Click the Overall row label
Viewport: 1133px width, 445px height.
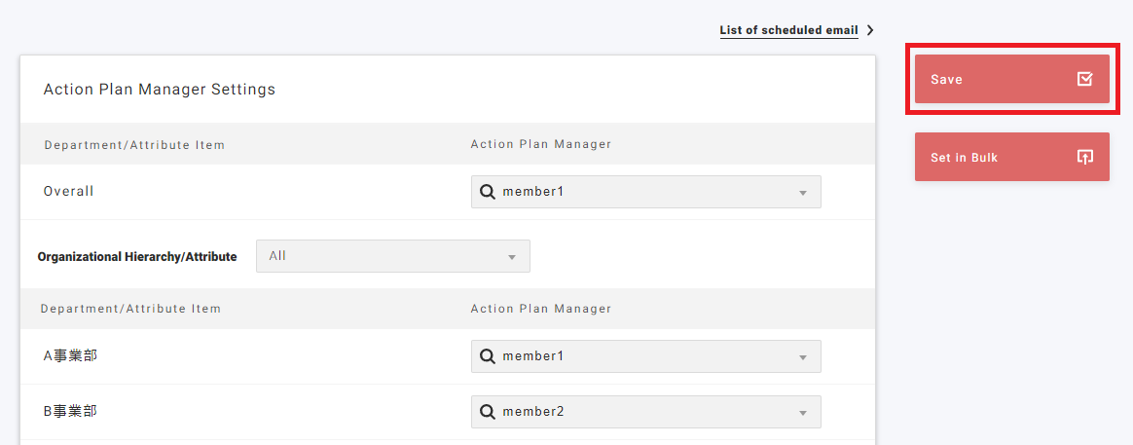point(69,192)
